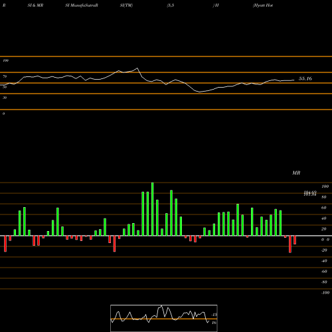Click the '-100' MR axis label
Screen dimensions: 332x332
pos(325,293)
